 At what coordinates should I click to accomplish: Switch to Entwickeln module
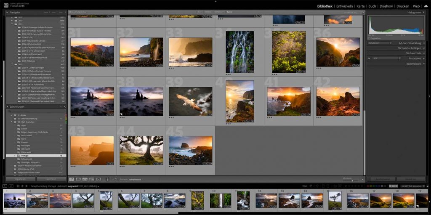345,6
